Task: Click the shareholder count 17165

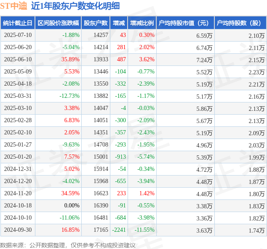Action: tap(101, 230)
